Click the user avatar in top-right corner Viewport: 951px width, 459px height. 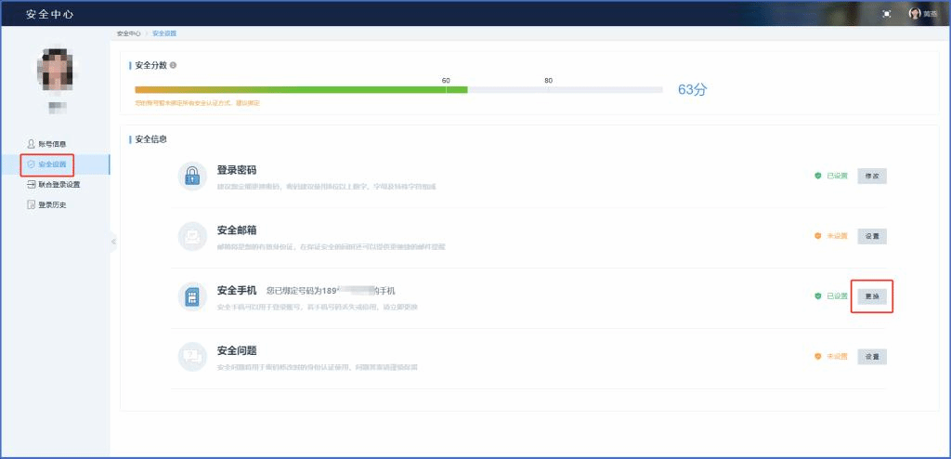click(914, 14)
